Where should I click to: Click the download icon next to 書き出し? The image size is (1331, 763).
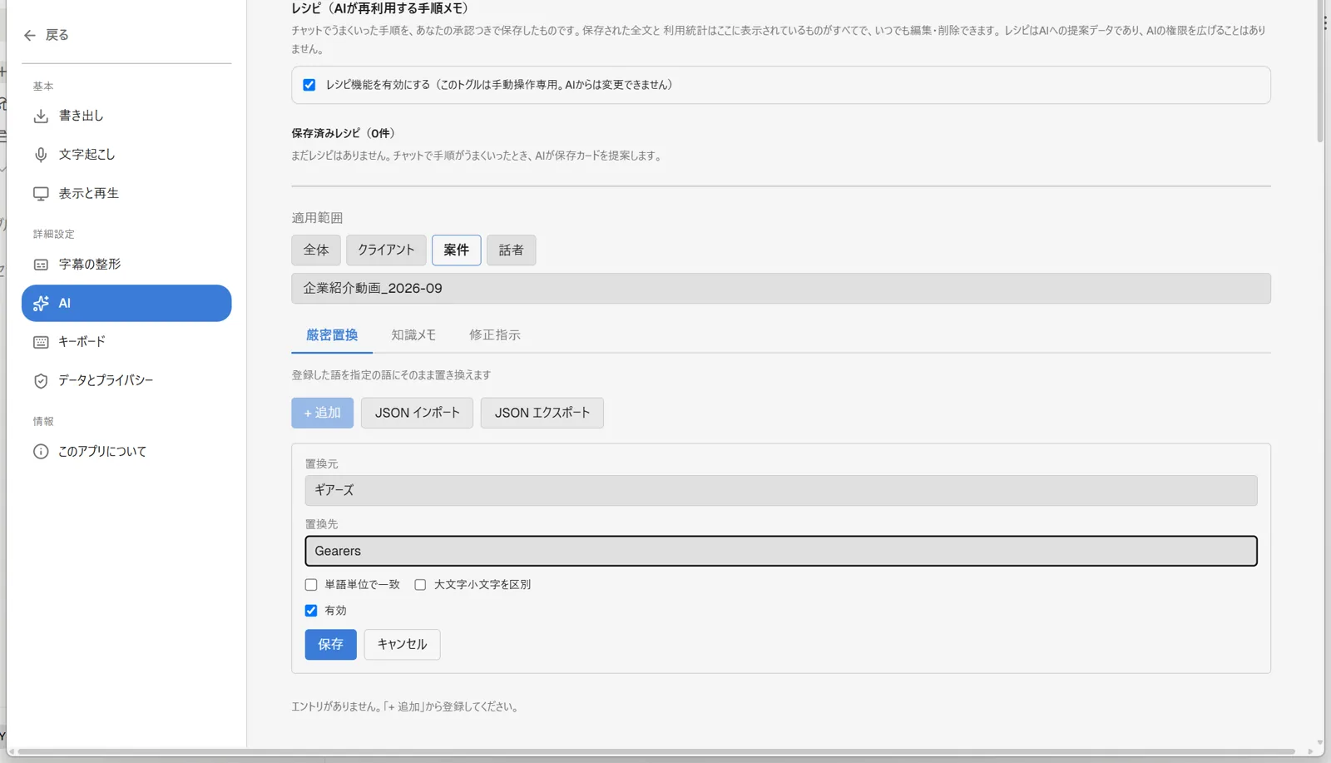pos(41,116)
